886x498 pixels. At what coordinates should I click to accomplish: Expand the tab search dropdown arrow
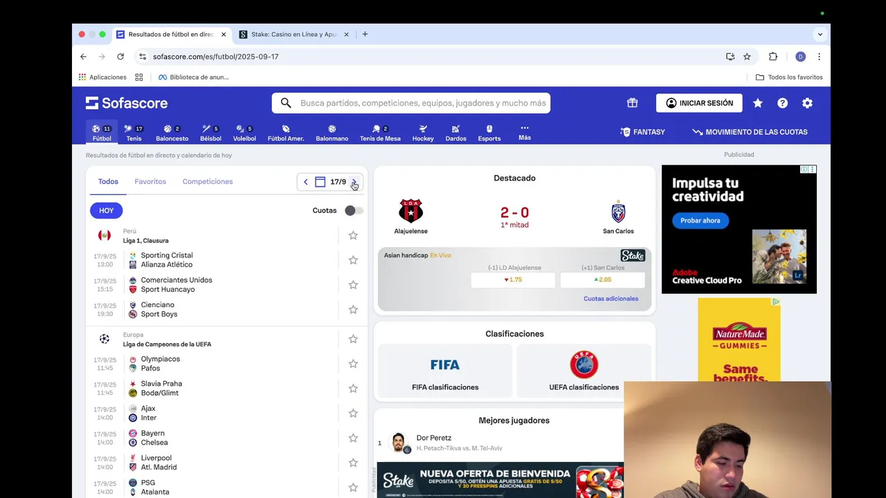tap(820, 34)
